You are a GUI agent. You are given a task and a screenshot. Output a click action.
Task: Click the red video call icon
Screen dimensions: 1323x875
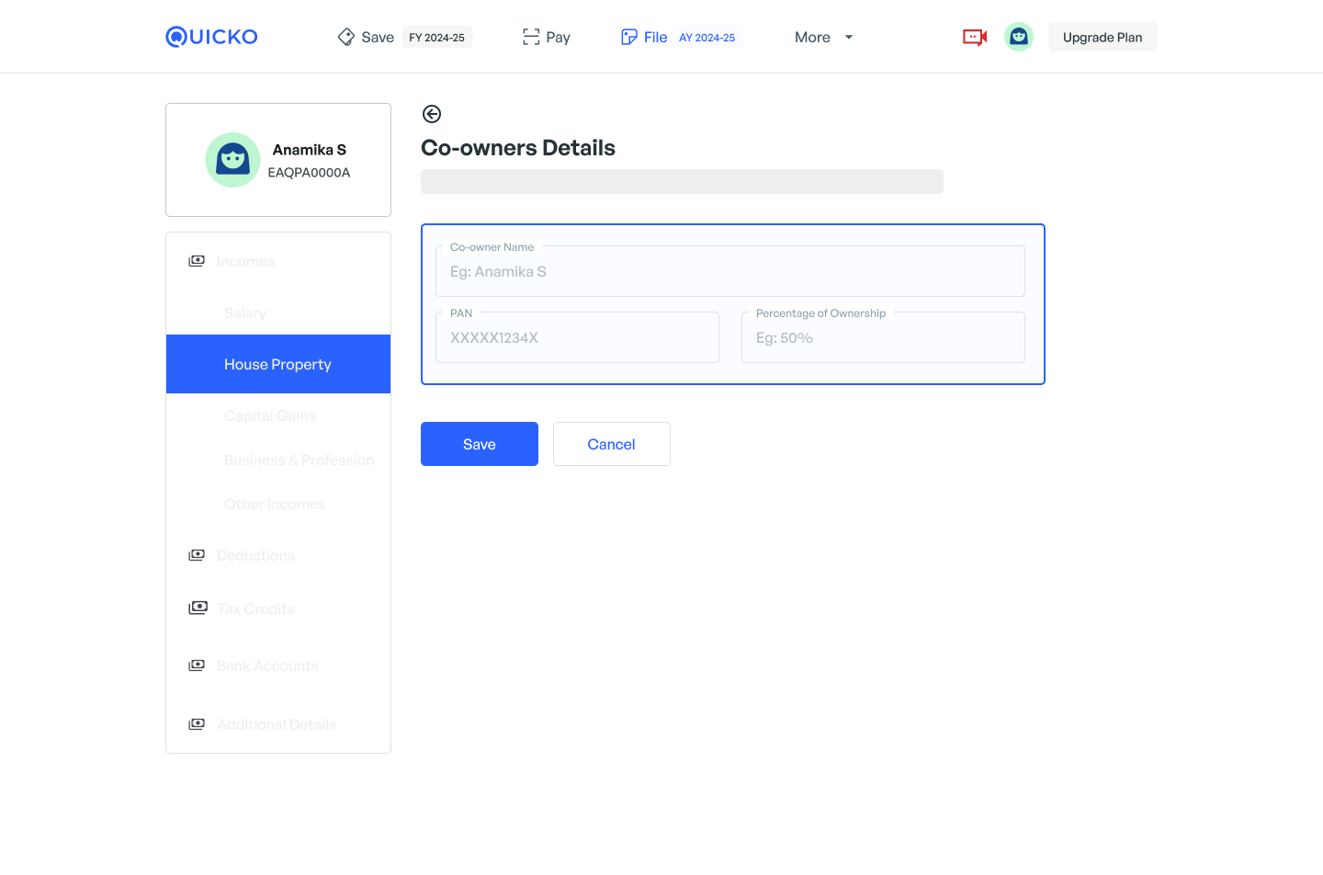[x=975, y=37]
